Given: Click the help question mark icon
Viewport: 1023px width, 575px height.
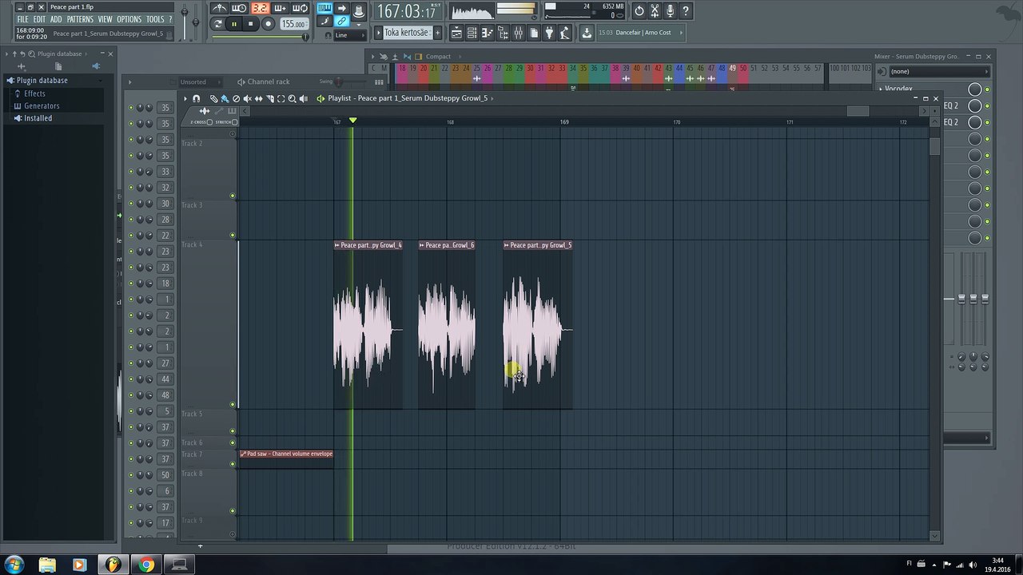Looking at the screenshot, I should 685,11.
